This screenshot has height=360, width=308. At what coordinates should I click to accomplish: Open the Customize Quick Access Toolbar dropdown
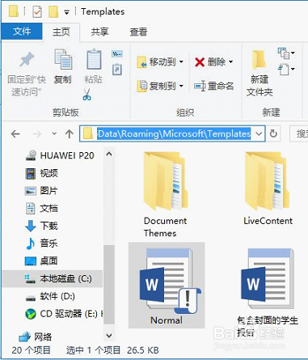click(66, 12)
